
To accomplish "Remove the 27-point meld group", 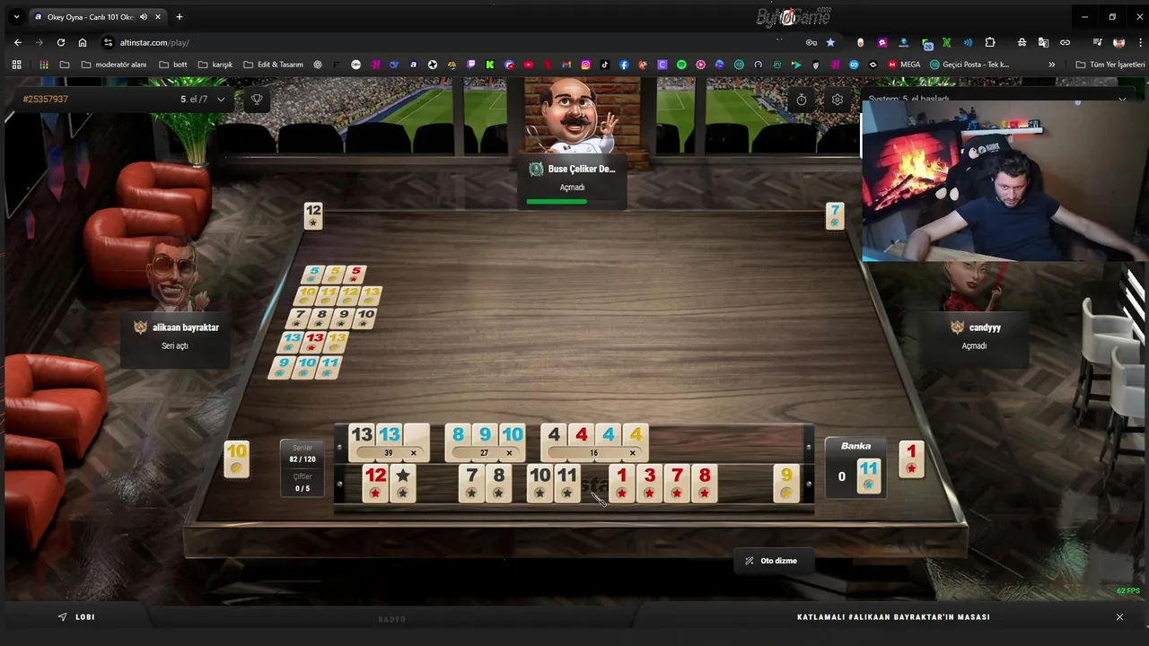I will pos(509,453).
